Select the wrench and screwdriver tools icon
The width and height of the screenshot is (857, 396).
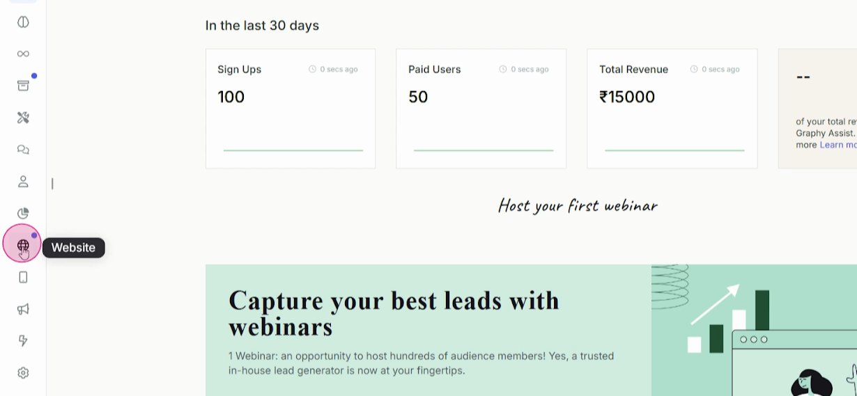pyautogui.click(x=23, y=118)
